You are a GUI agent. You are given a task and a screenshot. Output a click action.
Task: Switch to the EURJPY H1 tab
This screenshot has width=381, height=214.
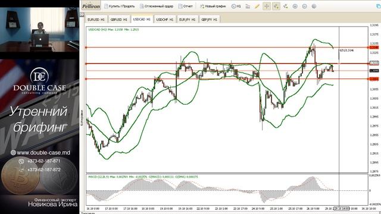click(x=188, y=20)
